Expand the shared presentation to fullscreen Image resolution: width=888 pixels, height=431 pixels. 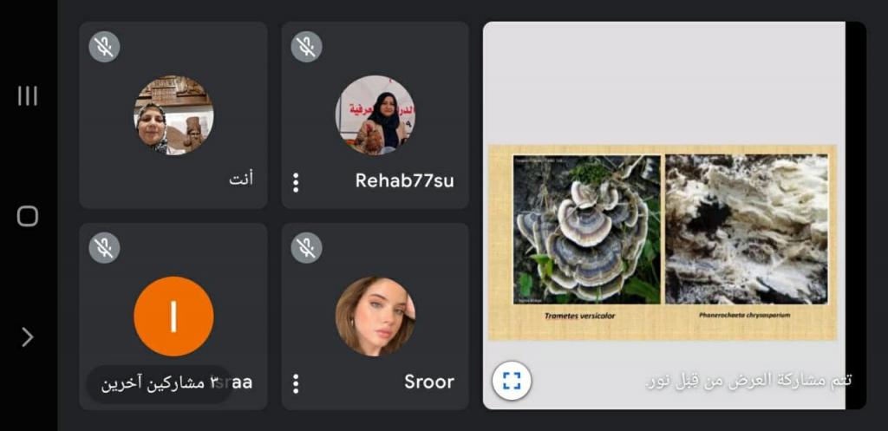(x=512, y=381)
